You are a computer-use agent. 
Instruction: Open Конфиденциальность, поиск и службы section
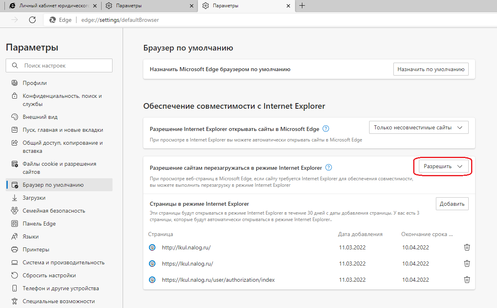[59, 100]
